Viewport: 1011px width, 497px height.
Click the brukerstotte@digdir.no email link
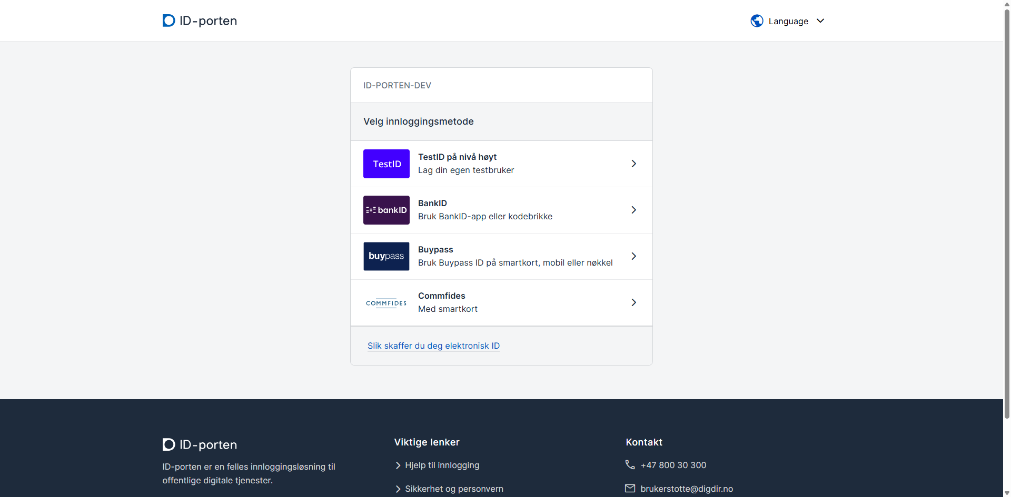click(687, 489)
